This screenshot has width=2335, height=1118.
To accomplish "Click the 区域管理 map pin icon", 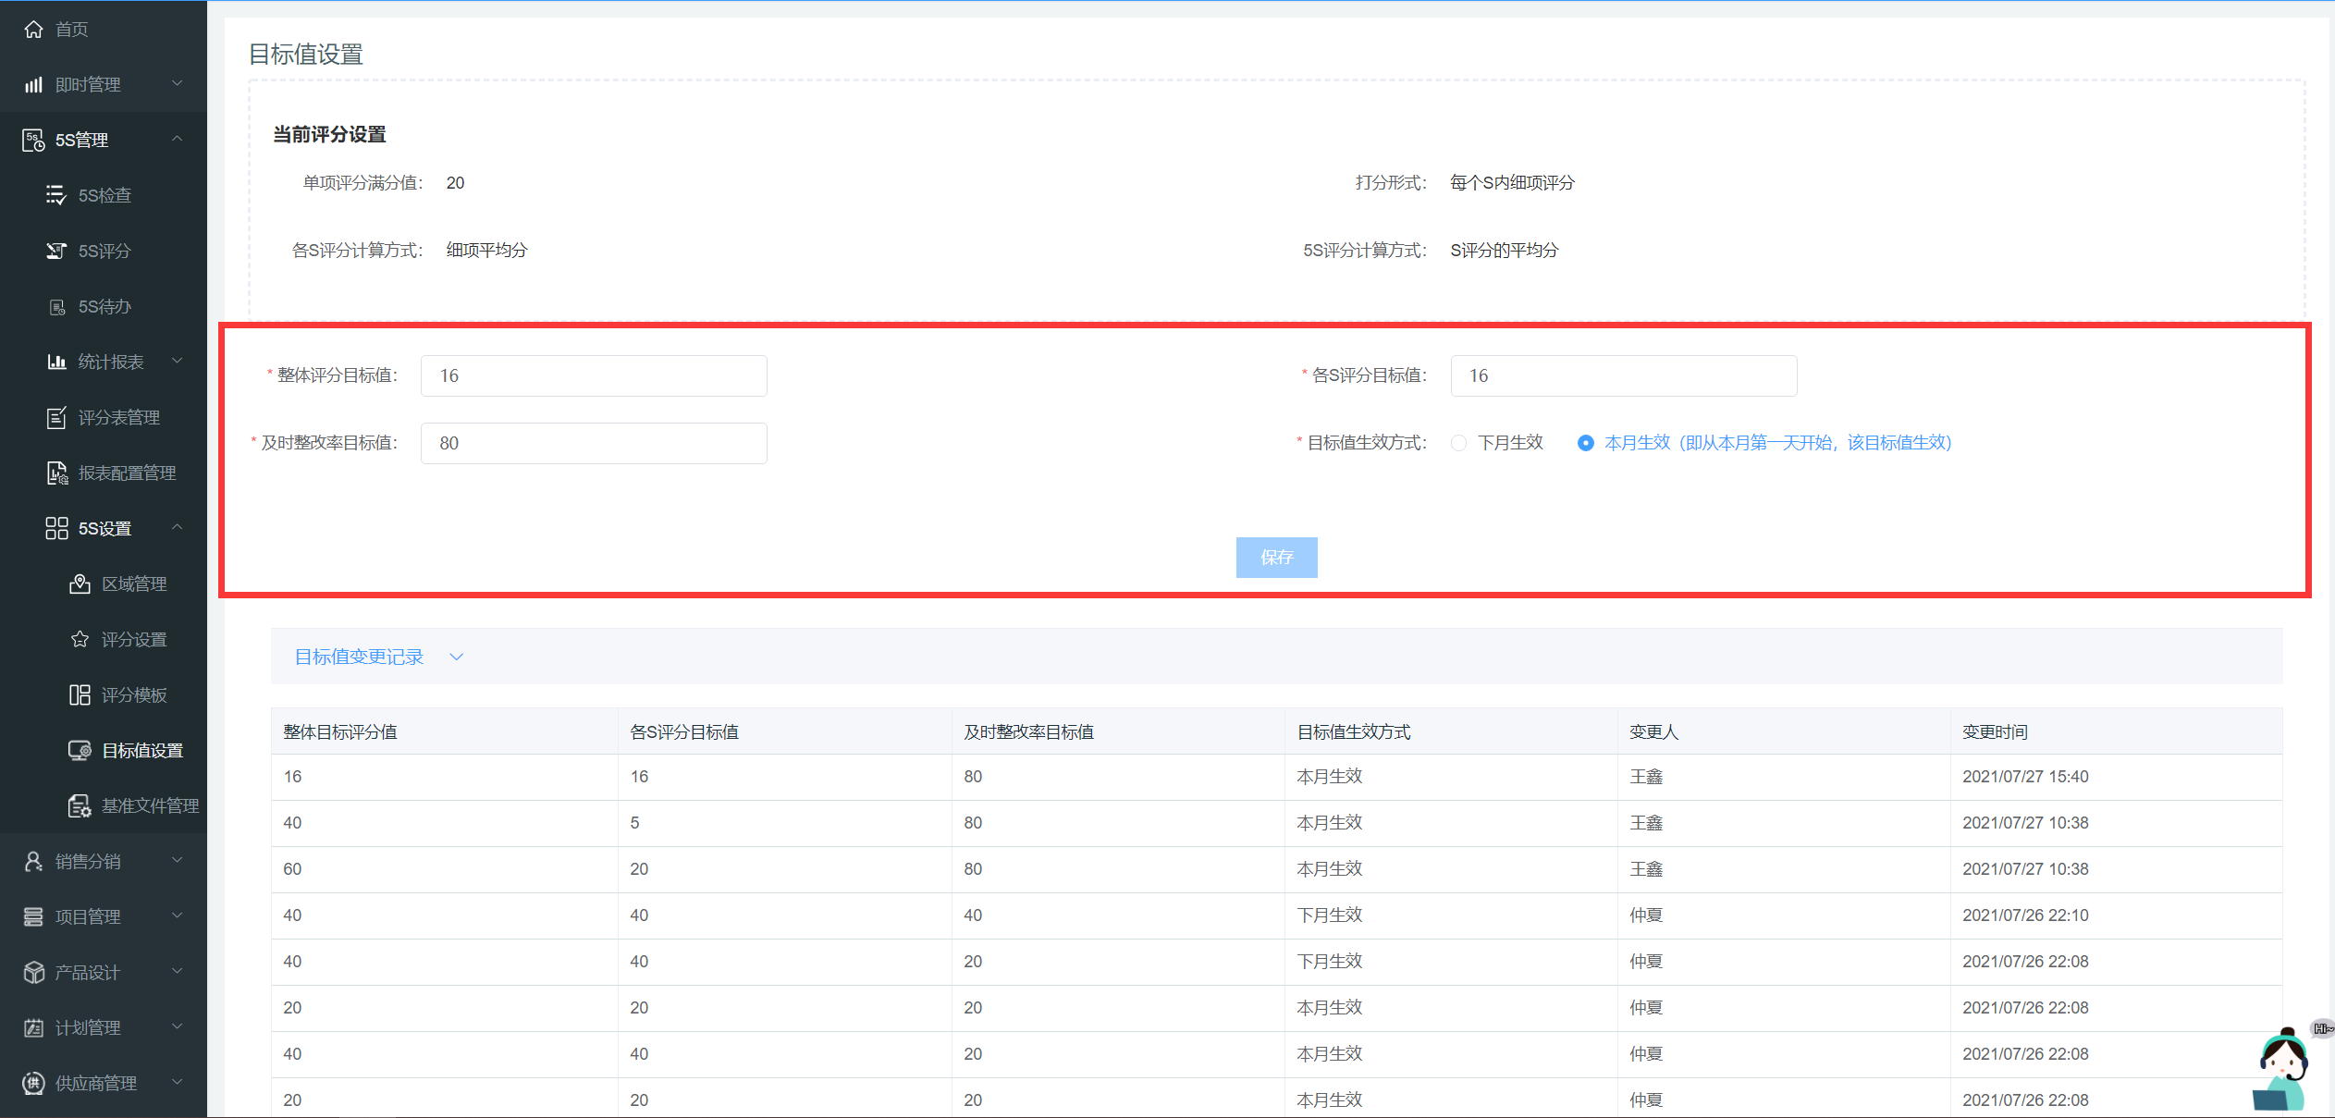I will tap(80, 584).
